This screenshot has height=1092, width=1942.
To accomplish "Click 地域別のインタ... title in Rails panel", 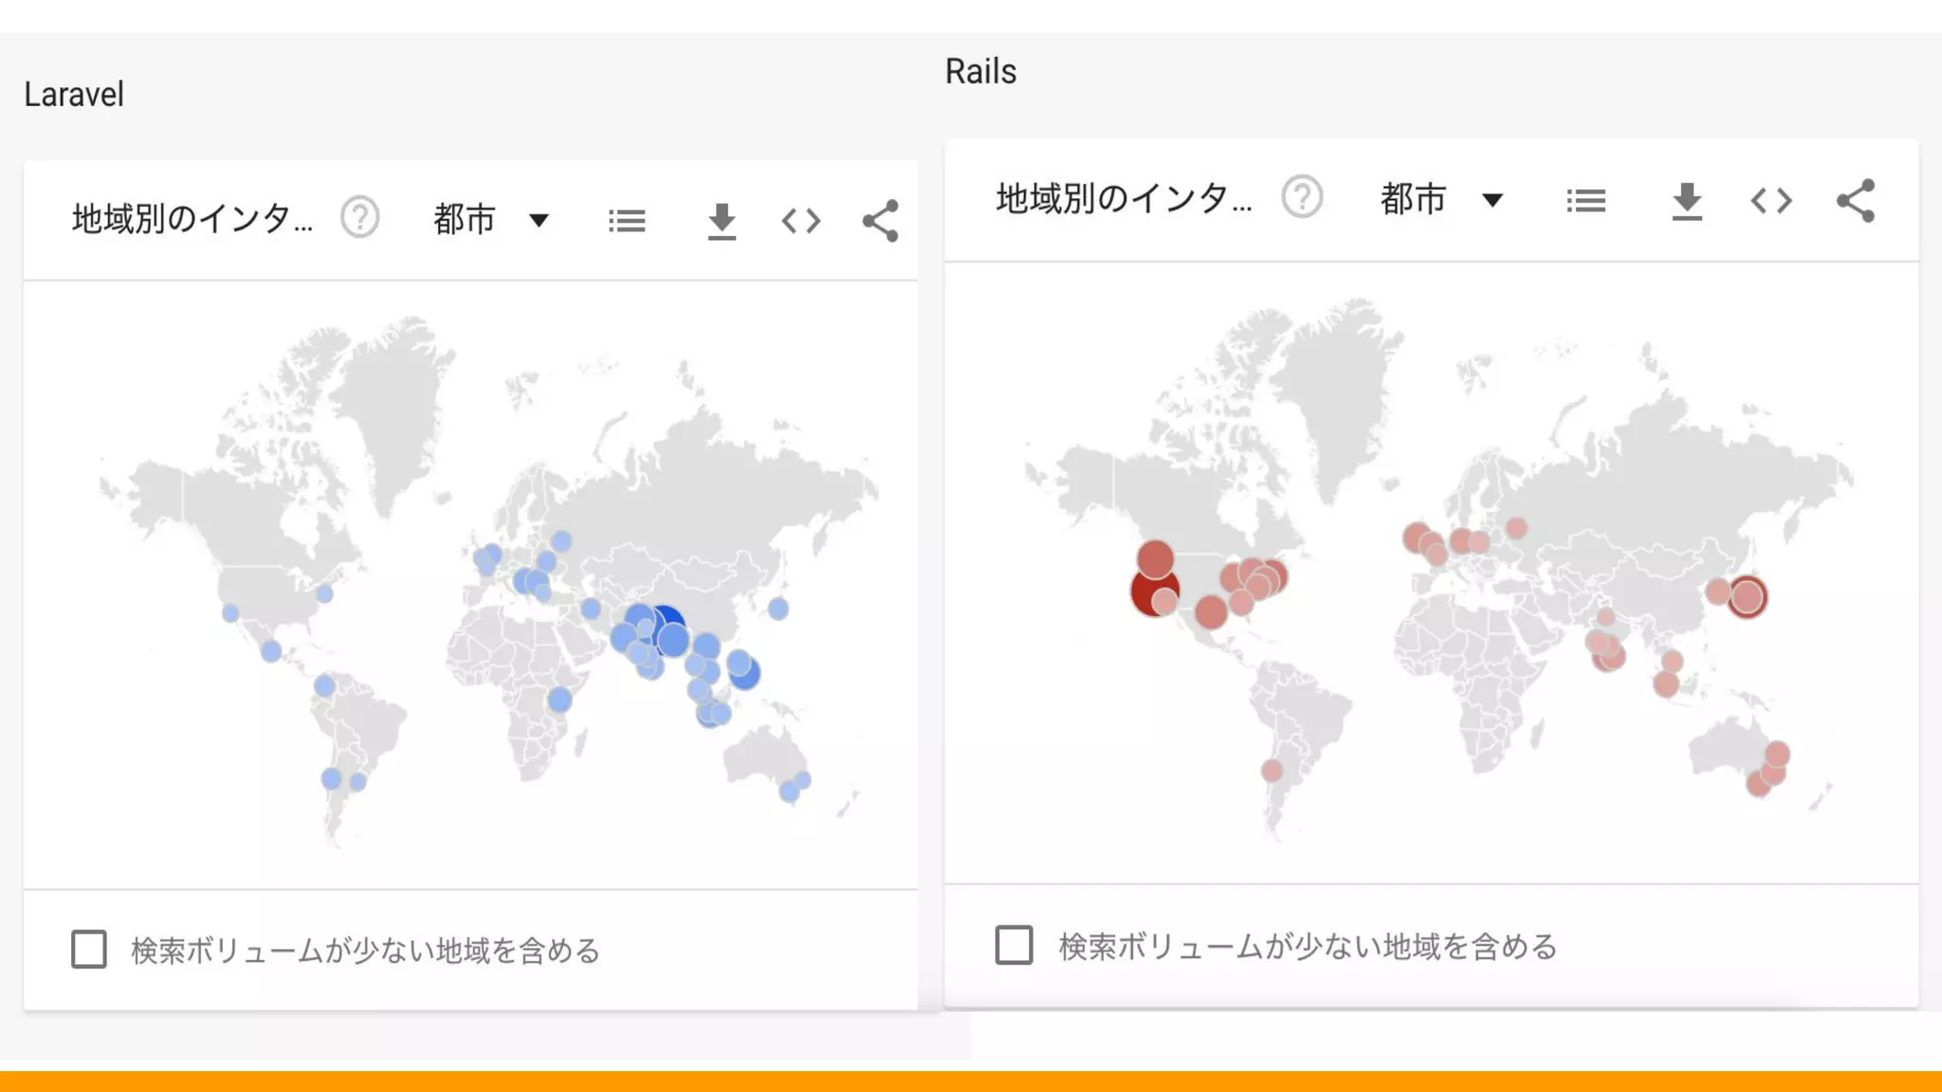I will (x=1125, y=198).
